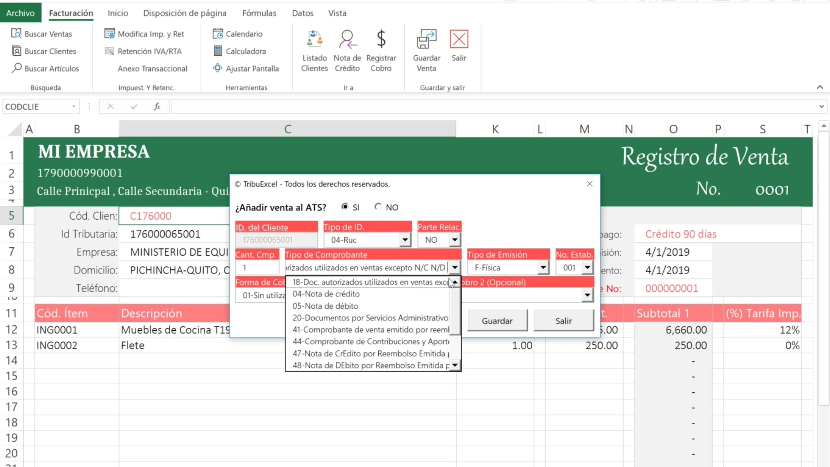
Task: Open the Tipo de ID dropdown
Action: coord(405,239)
